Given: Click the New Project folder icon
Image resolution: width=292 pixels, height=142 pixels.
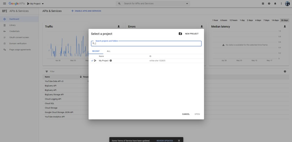Looking at the screenshot, I should pos(180,34).
